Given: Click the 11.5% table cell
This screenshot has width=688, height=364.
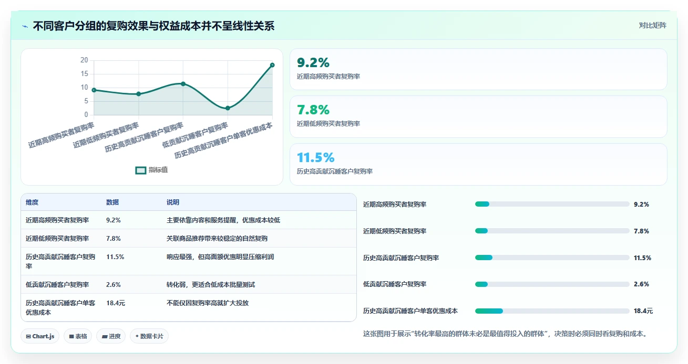Looking at the screenshot, I should pyautogui.click(x=115, y=257).
